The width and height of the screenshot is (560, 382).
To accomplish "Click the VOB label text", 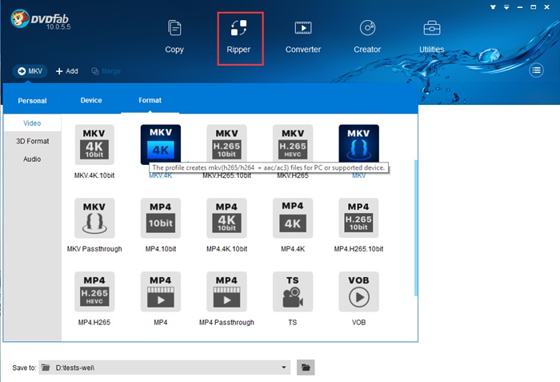I will pyautogui.click(x=358, y=322).
